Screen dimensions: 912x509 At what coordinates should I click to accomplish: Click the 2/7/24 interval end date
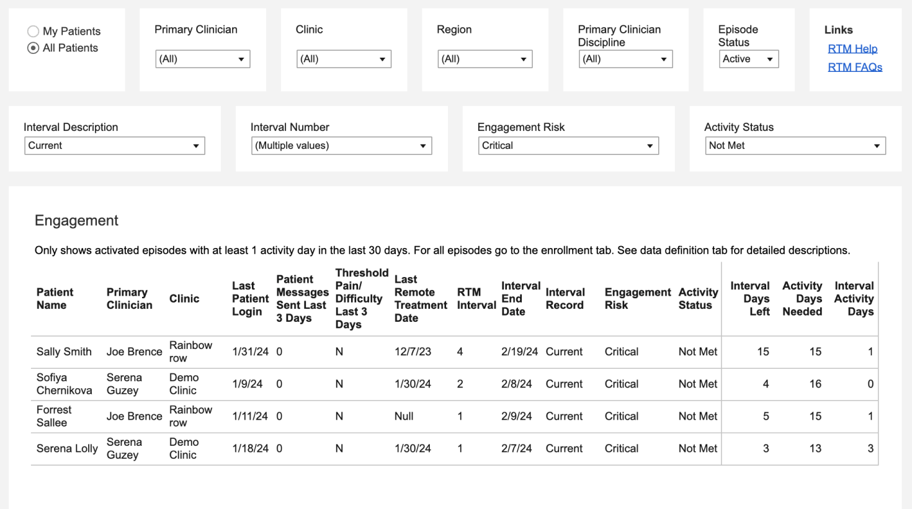(516, 448)
